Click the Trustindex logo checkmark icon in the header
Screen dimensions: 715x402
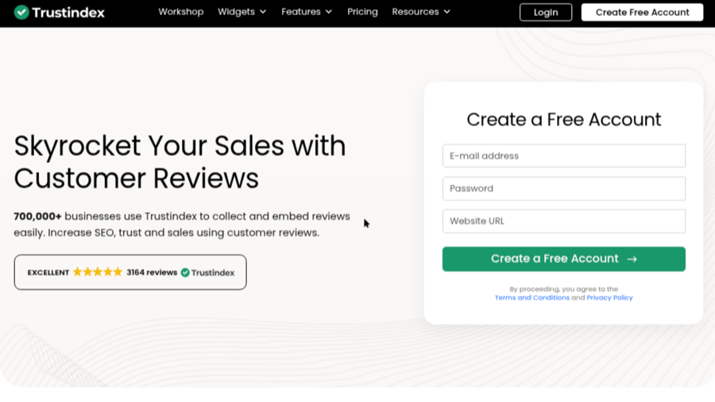click(x=21, y=13)
